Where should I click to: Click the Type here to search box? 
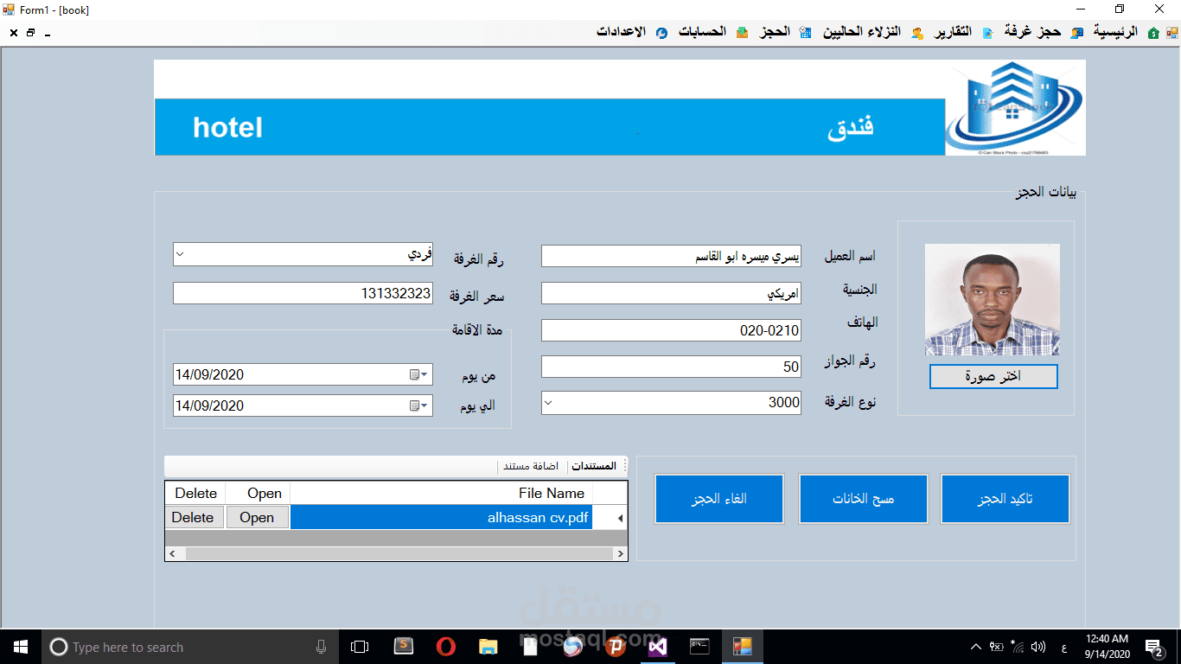click(190, 647)
